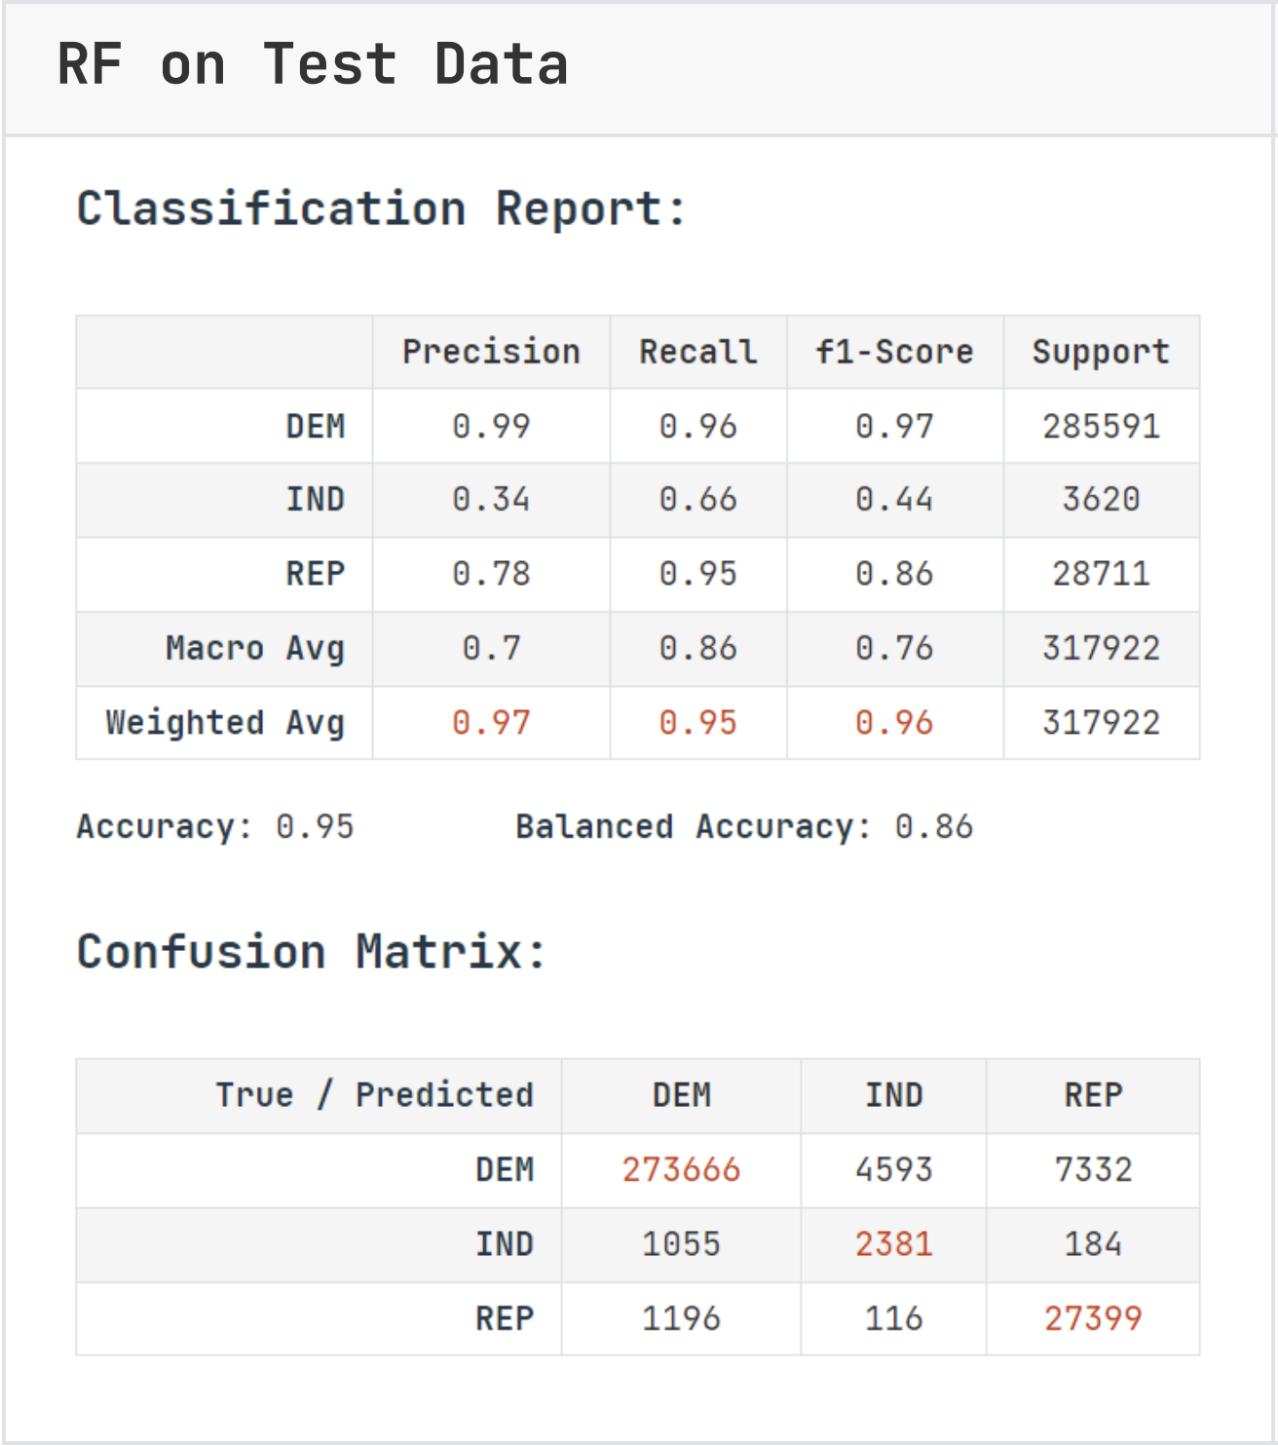Screen dimensions: 1278x1446
Task: Click the f1-Score column header
Action: [x=894, y=352]
